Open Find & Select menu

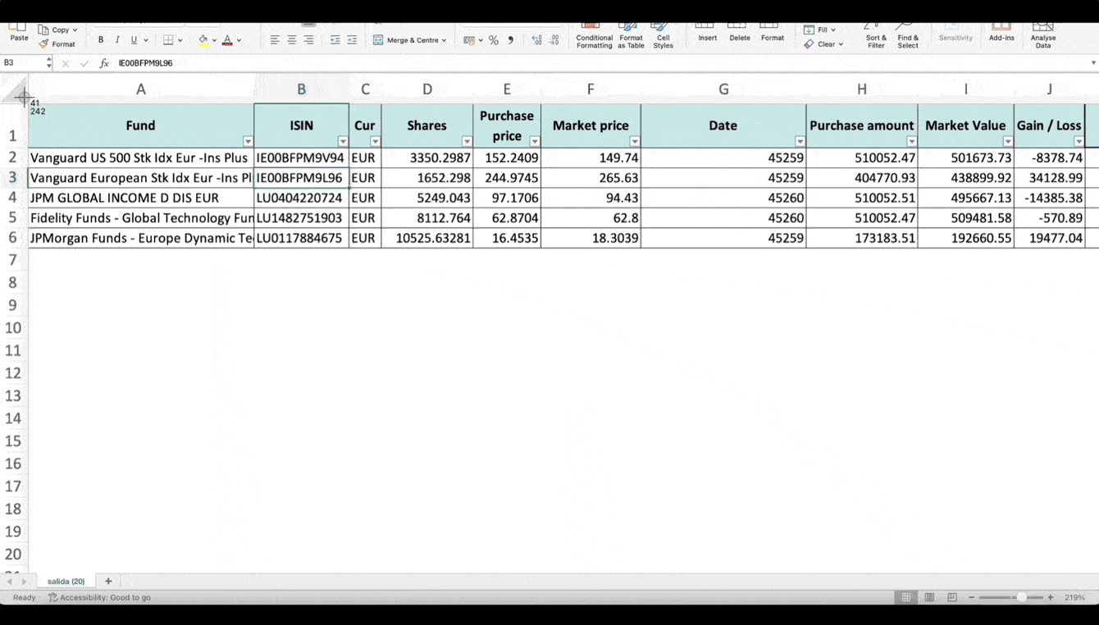(908, 35)
